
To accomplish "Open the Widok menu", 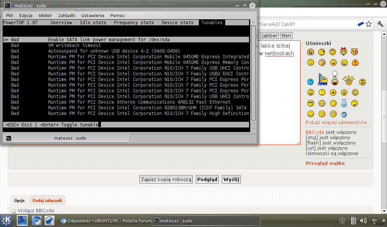I will 45,15.
